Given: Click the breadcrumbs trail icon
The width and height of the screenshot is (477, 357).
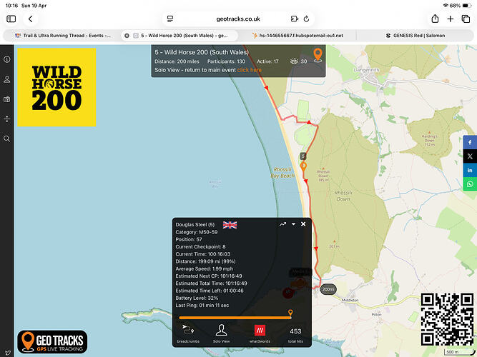Looking at the screenshot, I should (189, 330).
